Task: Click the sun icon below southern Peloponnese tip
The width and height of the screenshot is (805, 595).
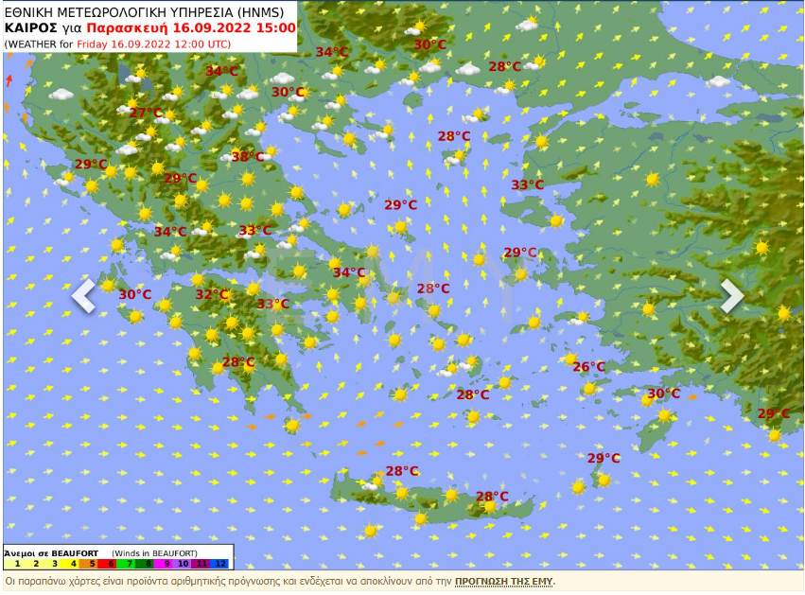Action: point(292,425)
